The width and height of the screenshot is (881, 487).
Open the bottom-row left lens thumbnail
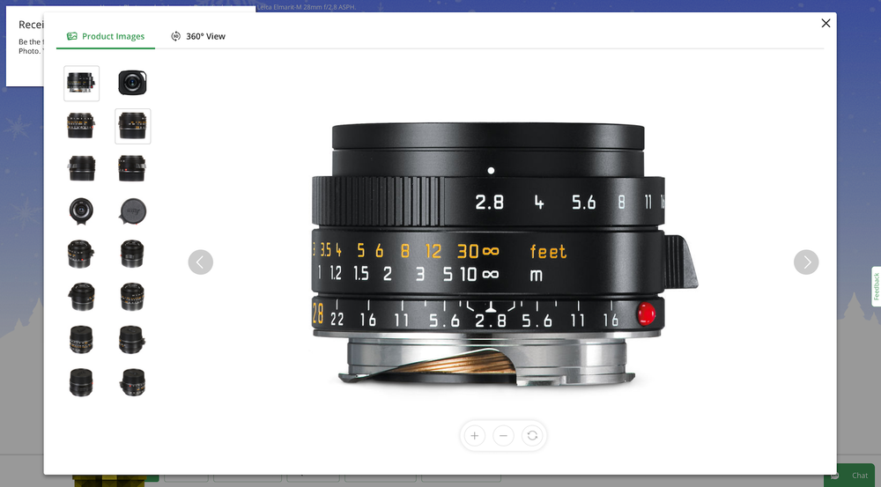[81, 382]
